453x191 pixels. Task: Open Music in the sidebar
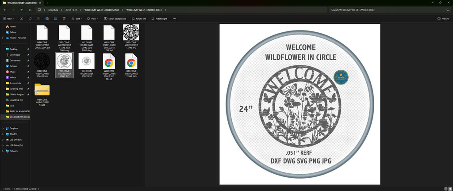pyautogui.click(x=12, y=72)
